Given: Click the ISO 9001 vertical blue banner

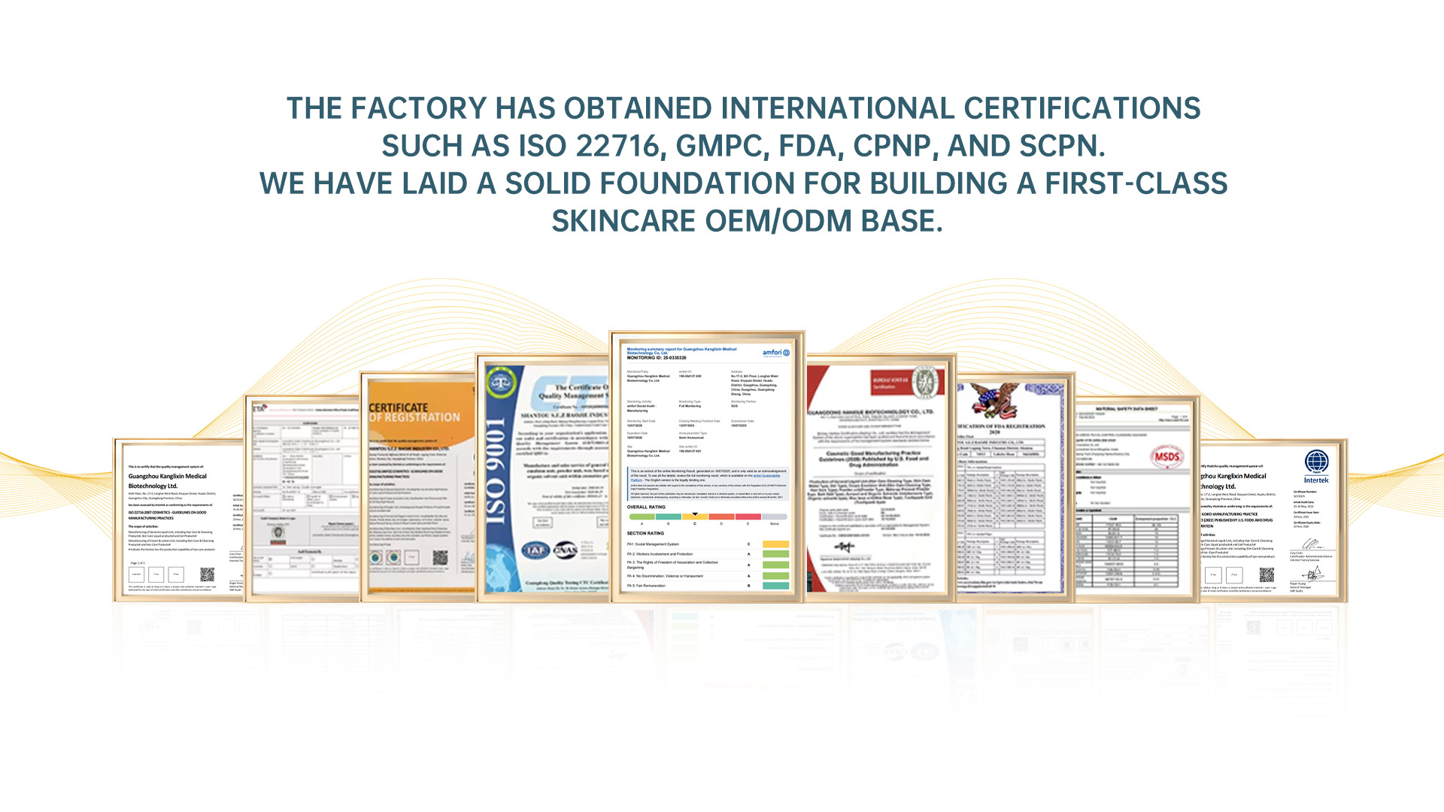Looking at the screenshot, I should (495, 472).
